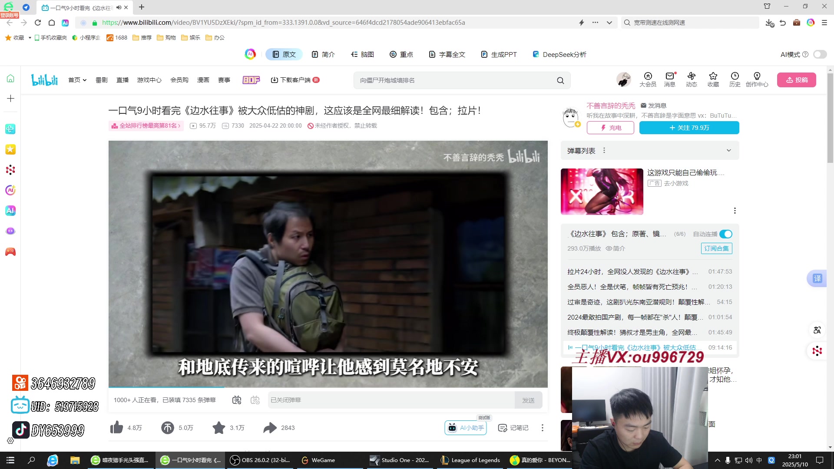This screenshot has height=469, width=834.
Task: Open danmaku settings icon
Action: click(x=255, y=400)
